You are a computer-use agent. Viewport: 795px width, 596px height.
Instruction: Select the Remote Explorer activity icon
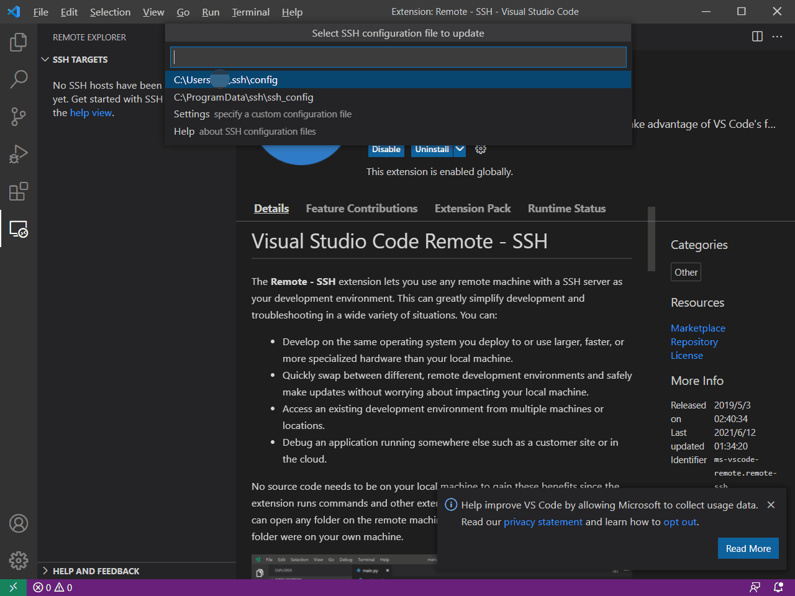pos(19,228)
